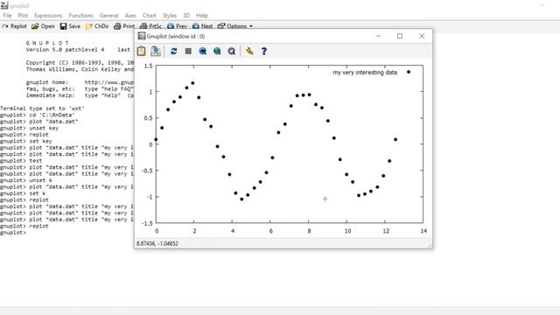Screen dimensions: 560x315
Task: Toggle the grid square icon in plot toolbar
Action: pyautogui.click(x=188, y=51)
